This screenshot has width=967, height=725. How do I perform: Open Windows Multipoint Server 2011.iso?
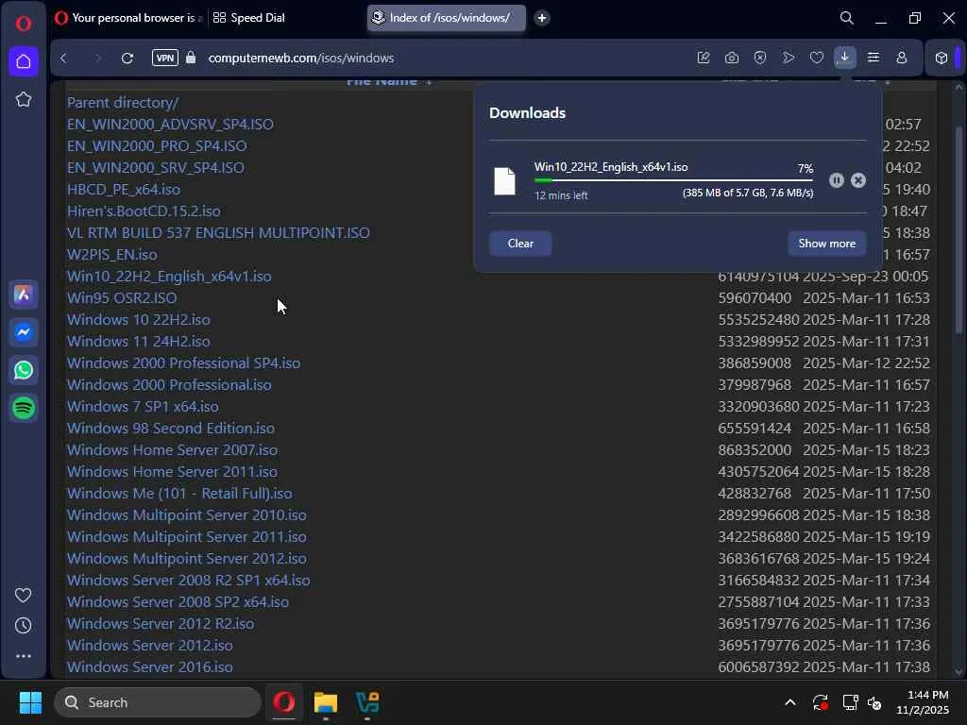187,536
